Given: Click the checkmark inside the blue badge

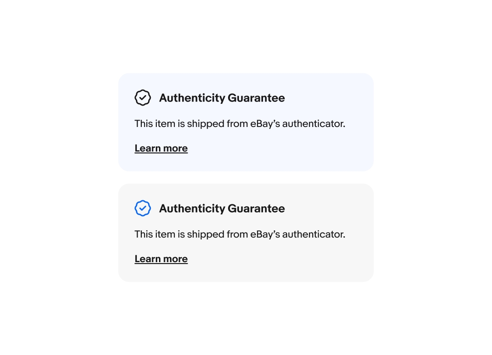Looking at the screenshot, I should (x=143, y=208).
